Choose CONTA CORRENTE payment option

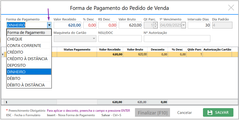coord(29,46)
